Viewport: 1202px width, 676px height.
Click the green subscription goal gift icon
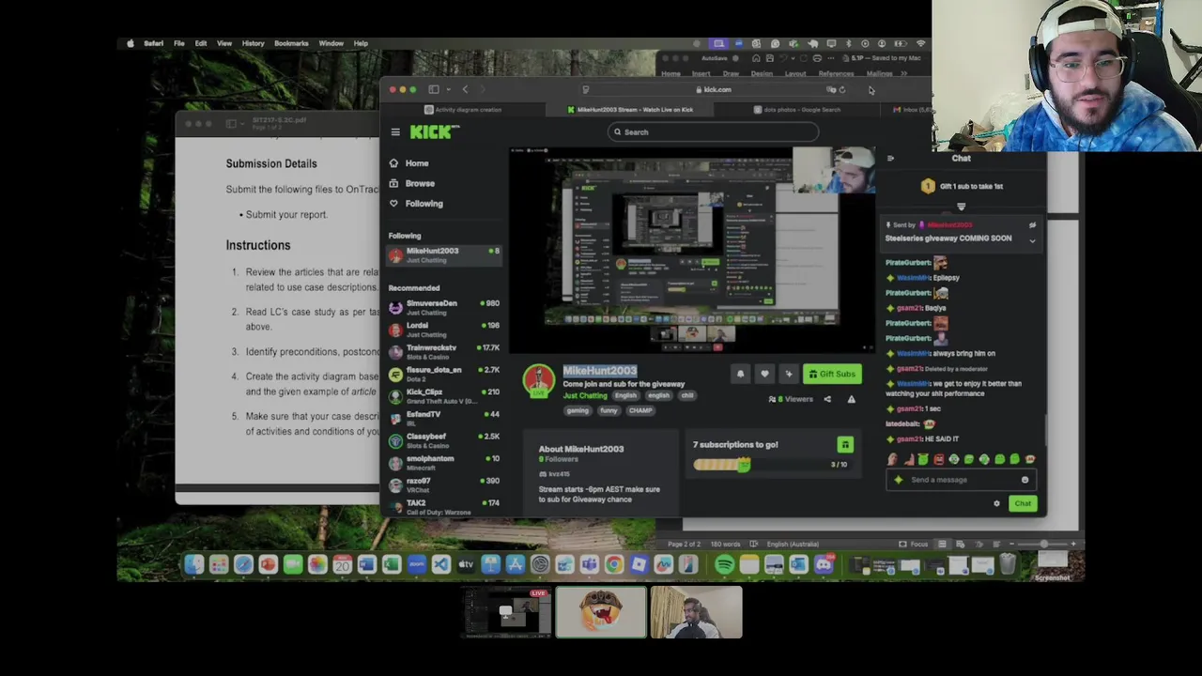[x=845, y=445]
